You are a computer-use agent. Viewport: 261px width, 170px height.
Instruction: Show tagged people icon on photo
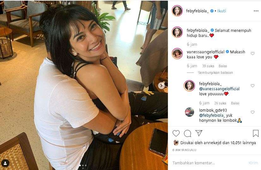[x=5, y=163]
